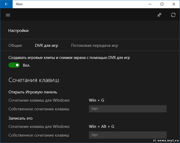The width and height of the screenshot is (180, 143).
Task: Click the Вкл. toggle label
Action: pyautogui.click(x=26, y=65)
